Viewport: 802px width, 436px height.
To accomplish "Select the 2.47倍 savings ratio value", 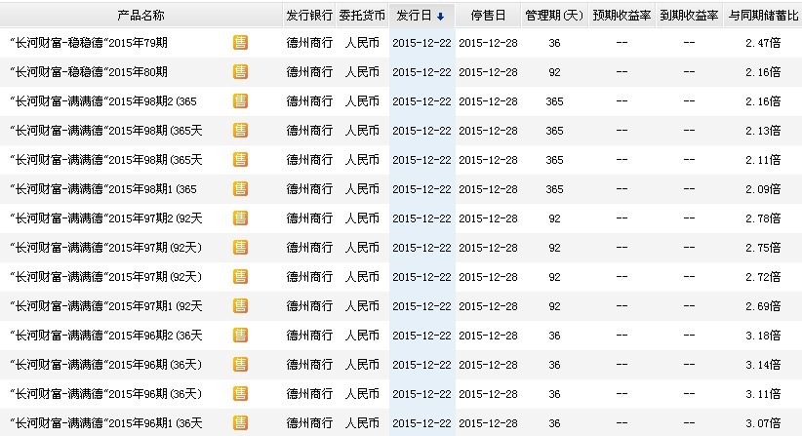I will 763,43.
